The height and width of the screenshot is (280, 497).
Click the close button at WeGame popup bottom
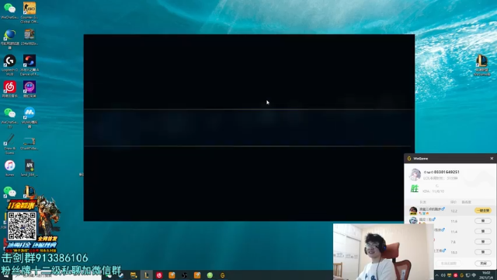click(x=483, y=264)
